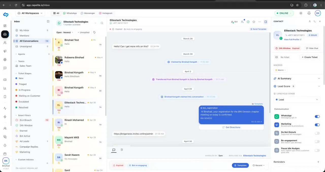The height and width of the screenshot is (172, 325).
Task: Open the phone calls icon in left rail
Action: tap(5, 137)
